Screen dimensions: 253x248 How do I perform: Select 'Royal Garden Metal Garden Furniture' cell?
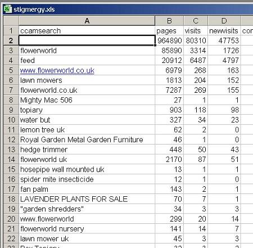pos(87,139)
